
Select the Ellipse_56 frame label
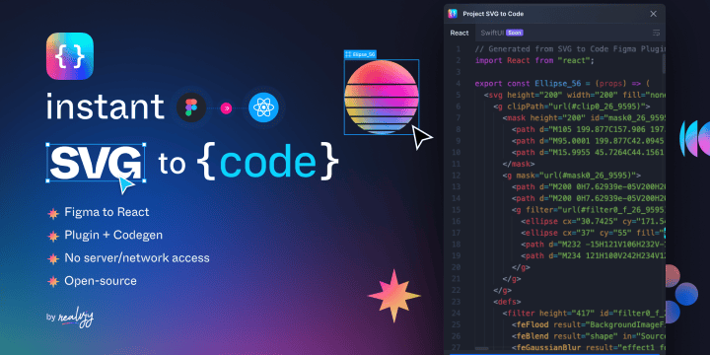361,54
